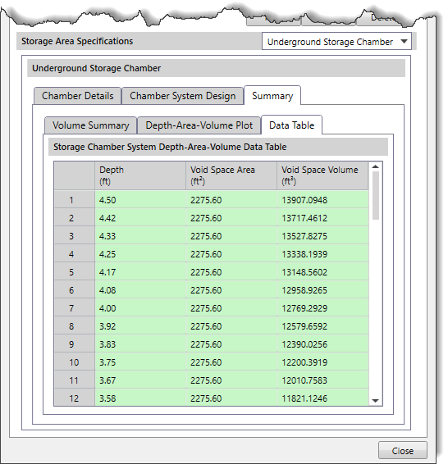This screenshot has height=464, width=448.
Task: Click volume cell 12200.3919
Action: [x=322, y=362]
